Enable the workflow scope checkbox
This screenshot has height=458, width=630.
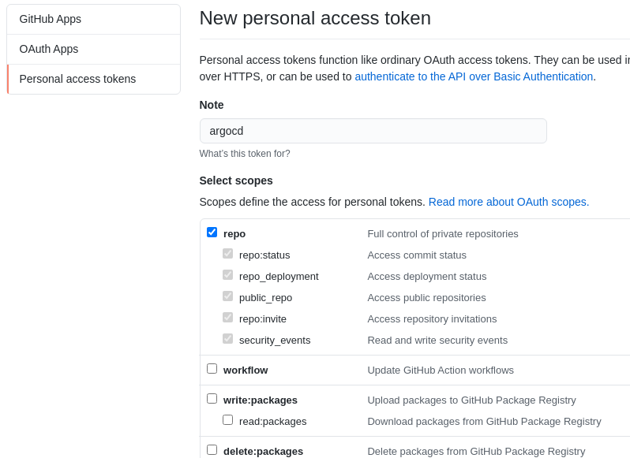pyautogui.click(x=212, y=369)
